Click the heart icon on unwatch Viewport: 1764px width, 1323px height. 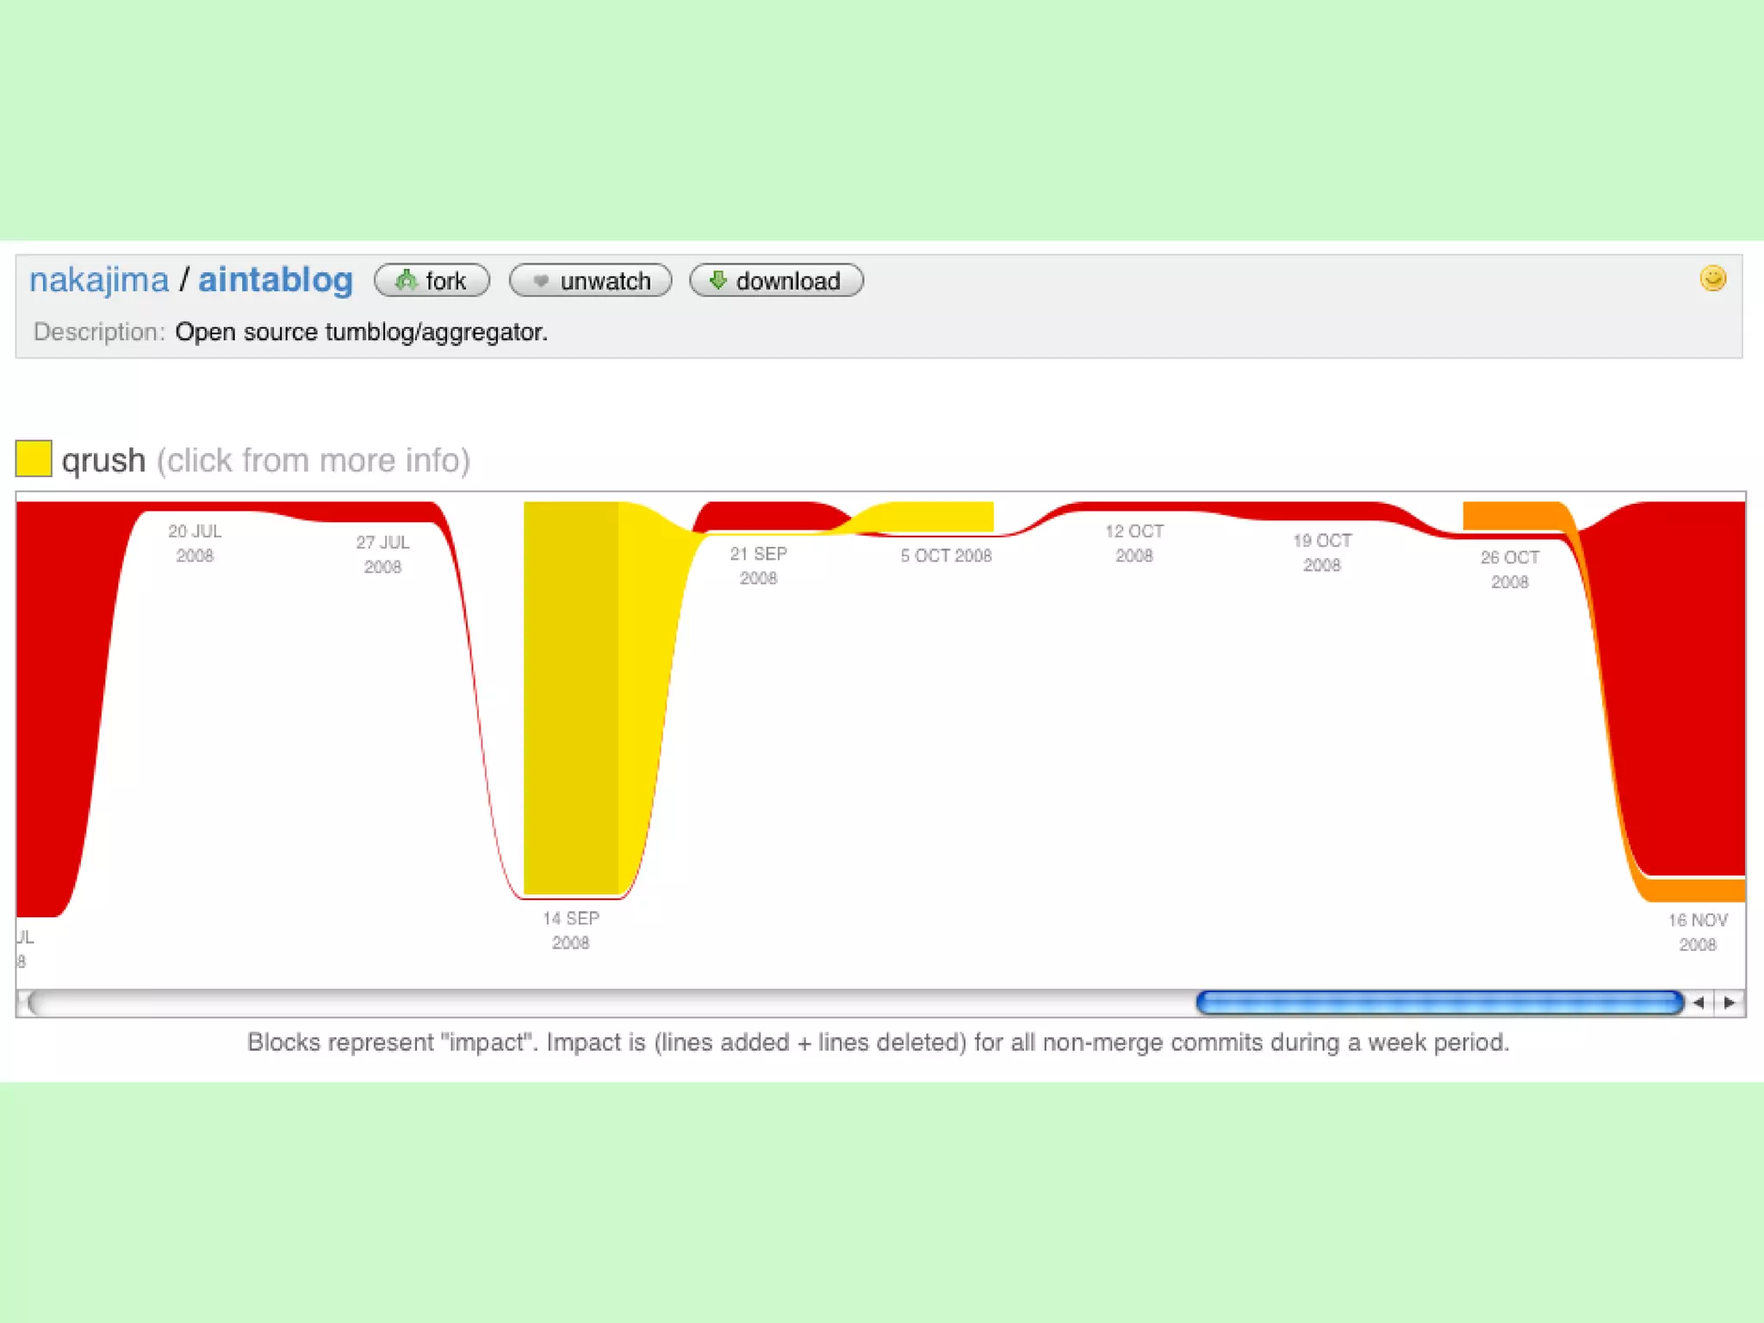pos(541,281)
